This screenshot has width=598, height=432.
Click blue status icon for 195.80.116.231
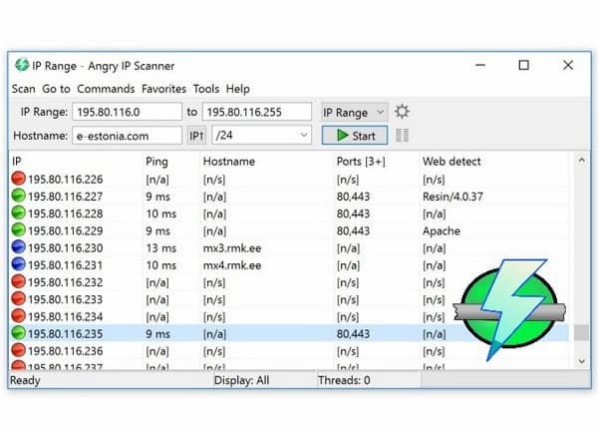[18, 264]
